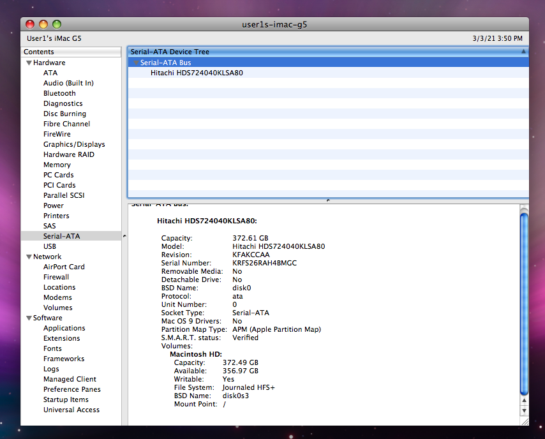Select Modems under Network
545x439 pixels.
(x=57, y=297)
